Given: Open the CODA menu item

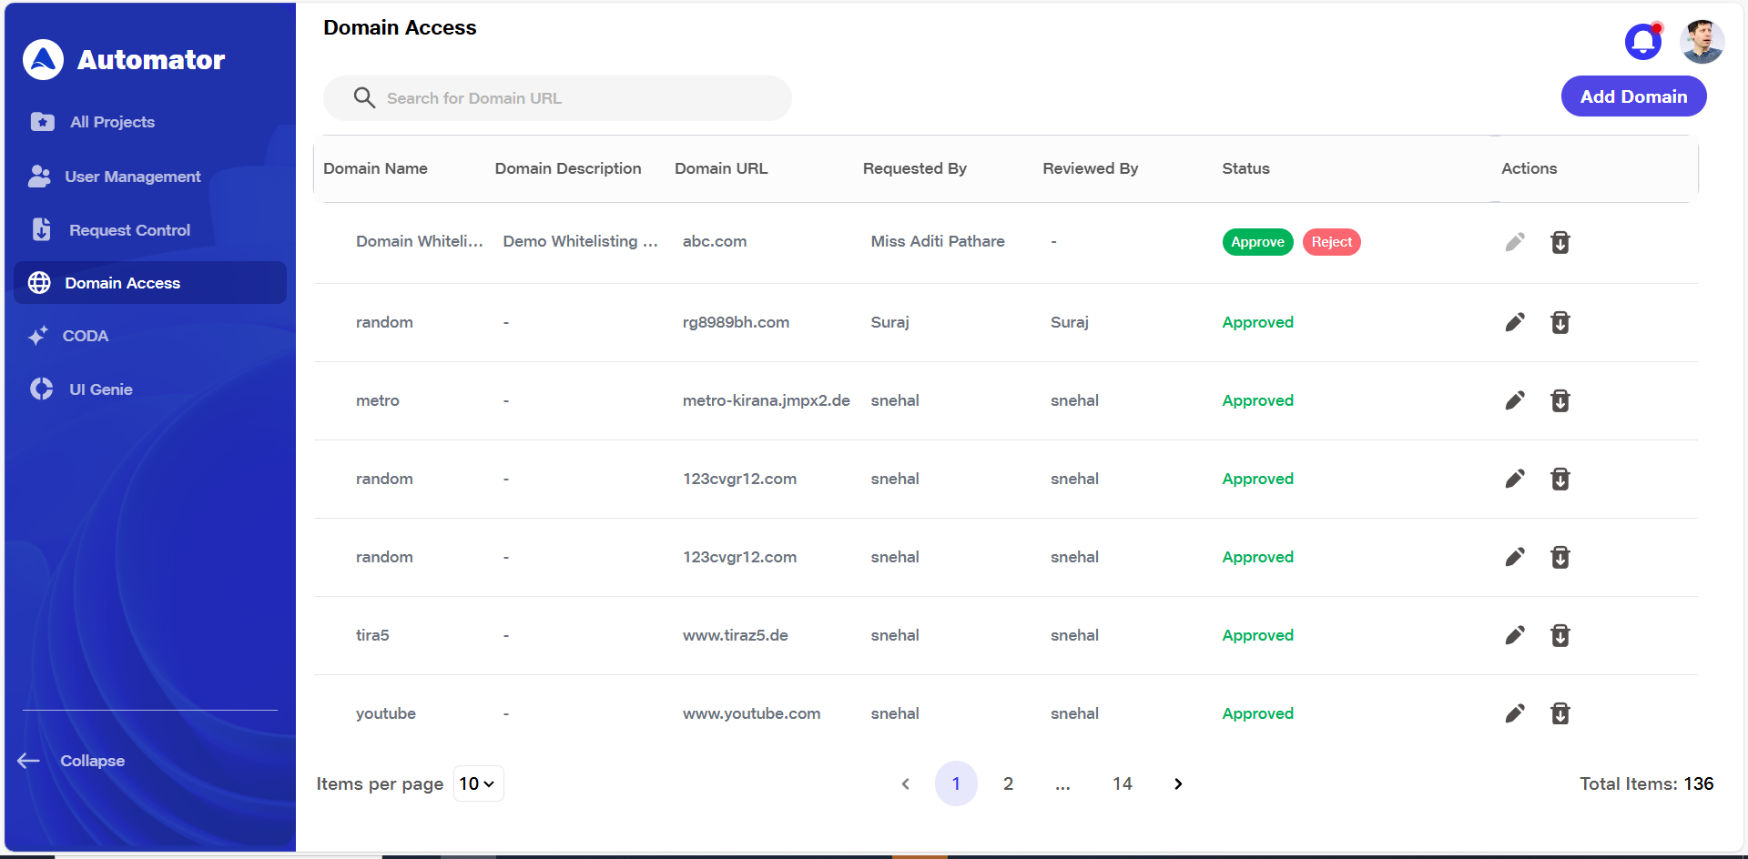Looking at the screenshot, I should [85, 336].
